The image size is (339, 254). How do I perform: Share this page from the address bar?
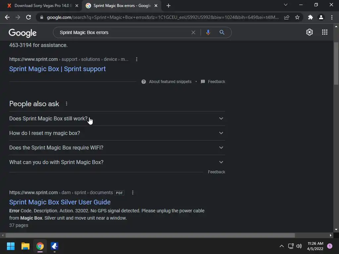coord(287,17)
